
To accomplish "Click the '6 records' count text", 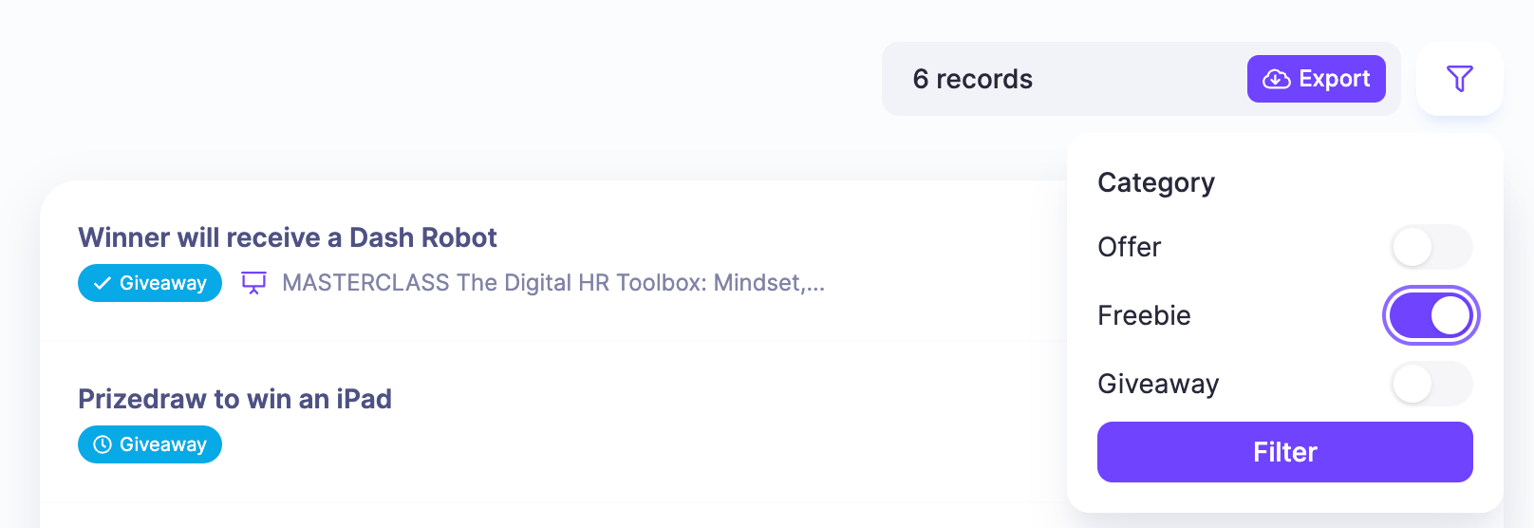I will pyautogui.click(x=972, y=79).
